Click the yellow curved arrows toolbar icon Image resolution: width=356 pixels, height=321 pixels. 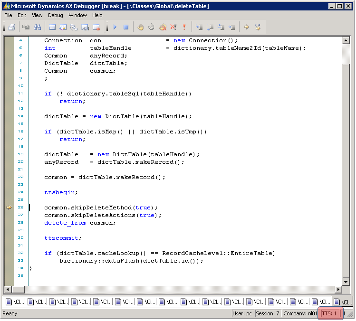[x=258, y=27]
